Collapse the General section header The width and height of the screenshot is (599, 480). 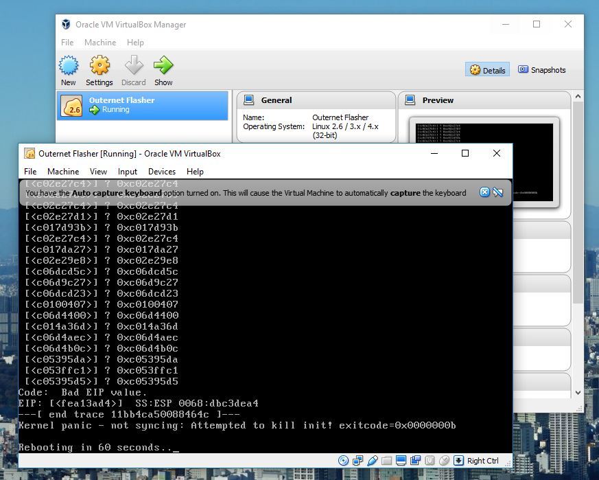[277, 100]
